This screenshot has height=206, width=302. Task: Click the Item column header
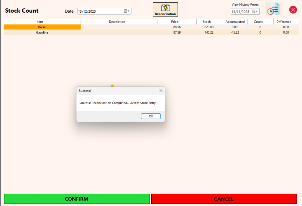coord(40,21)
